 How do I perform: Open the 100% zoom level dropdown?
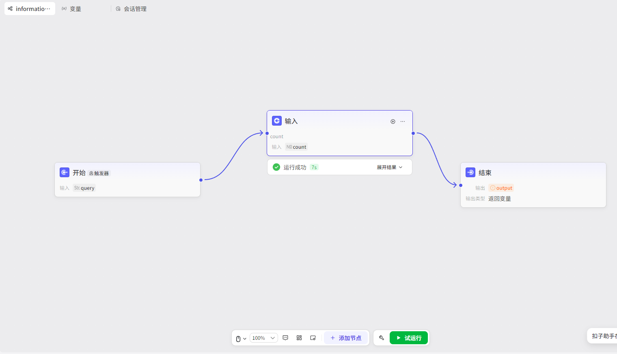[263, 338]
